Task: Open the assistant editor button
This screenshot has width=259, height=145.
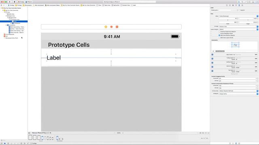Action: click(242, 2)
